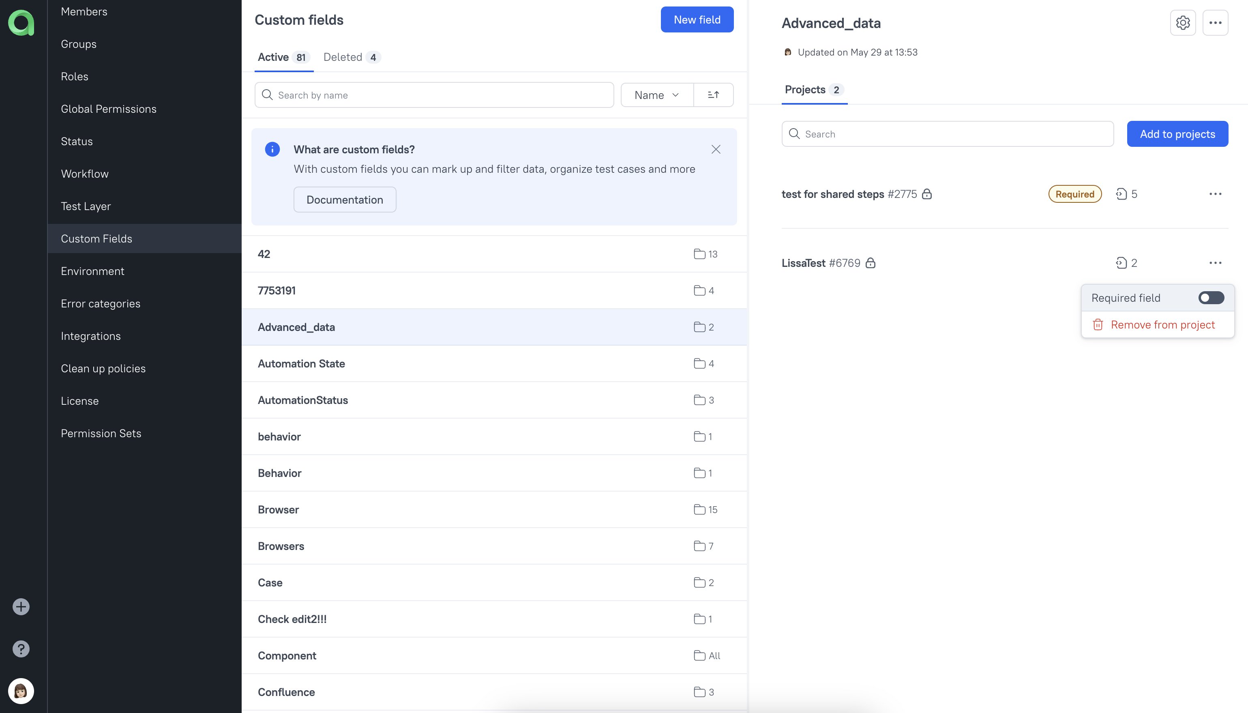This screenshot has height=713, width=1248.
Task: Click the Documentation link in info banner
Action: click(345, 199)
